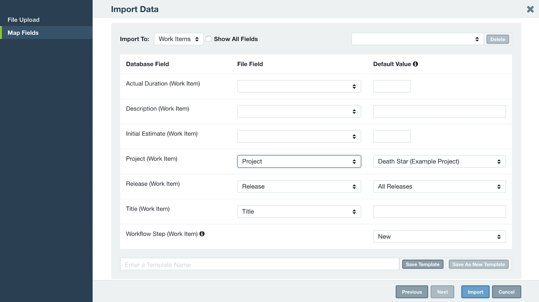The height and width of the screenshot is (302, 539).
Task: Expand the Actual Duration file field dropdown
Action: 299,86
